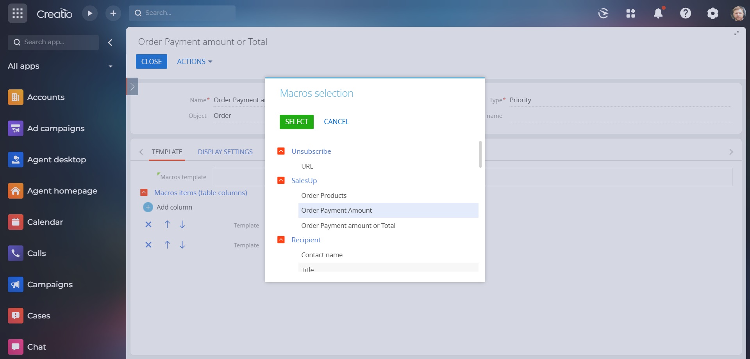This screenshot has width=750, height=359.
Task: Move second template column down
Action: 182,245
